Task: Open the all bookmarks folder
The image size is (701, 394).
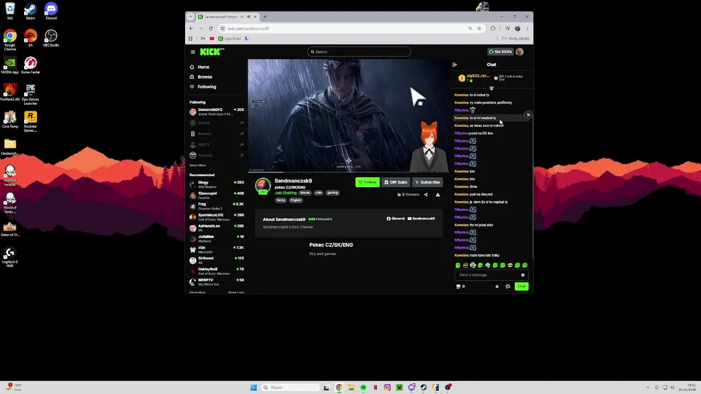Action: click(516, 39)
